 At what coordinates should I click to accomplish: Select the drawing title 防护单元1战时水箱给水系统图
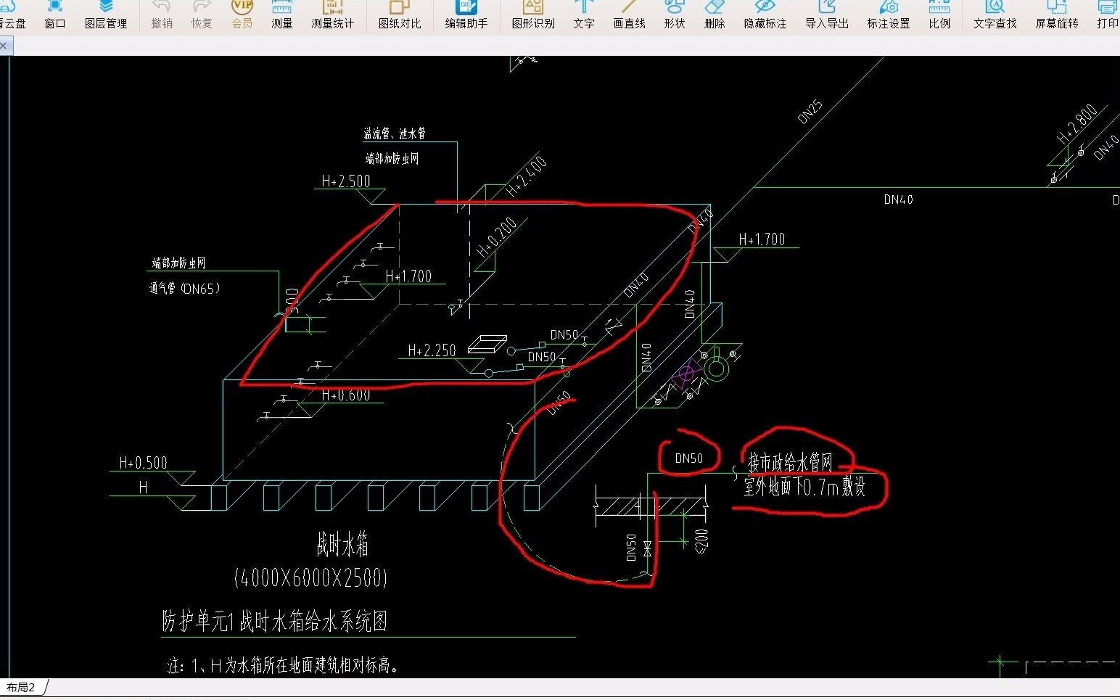[x=275, y=621]
